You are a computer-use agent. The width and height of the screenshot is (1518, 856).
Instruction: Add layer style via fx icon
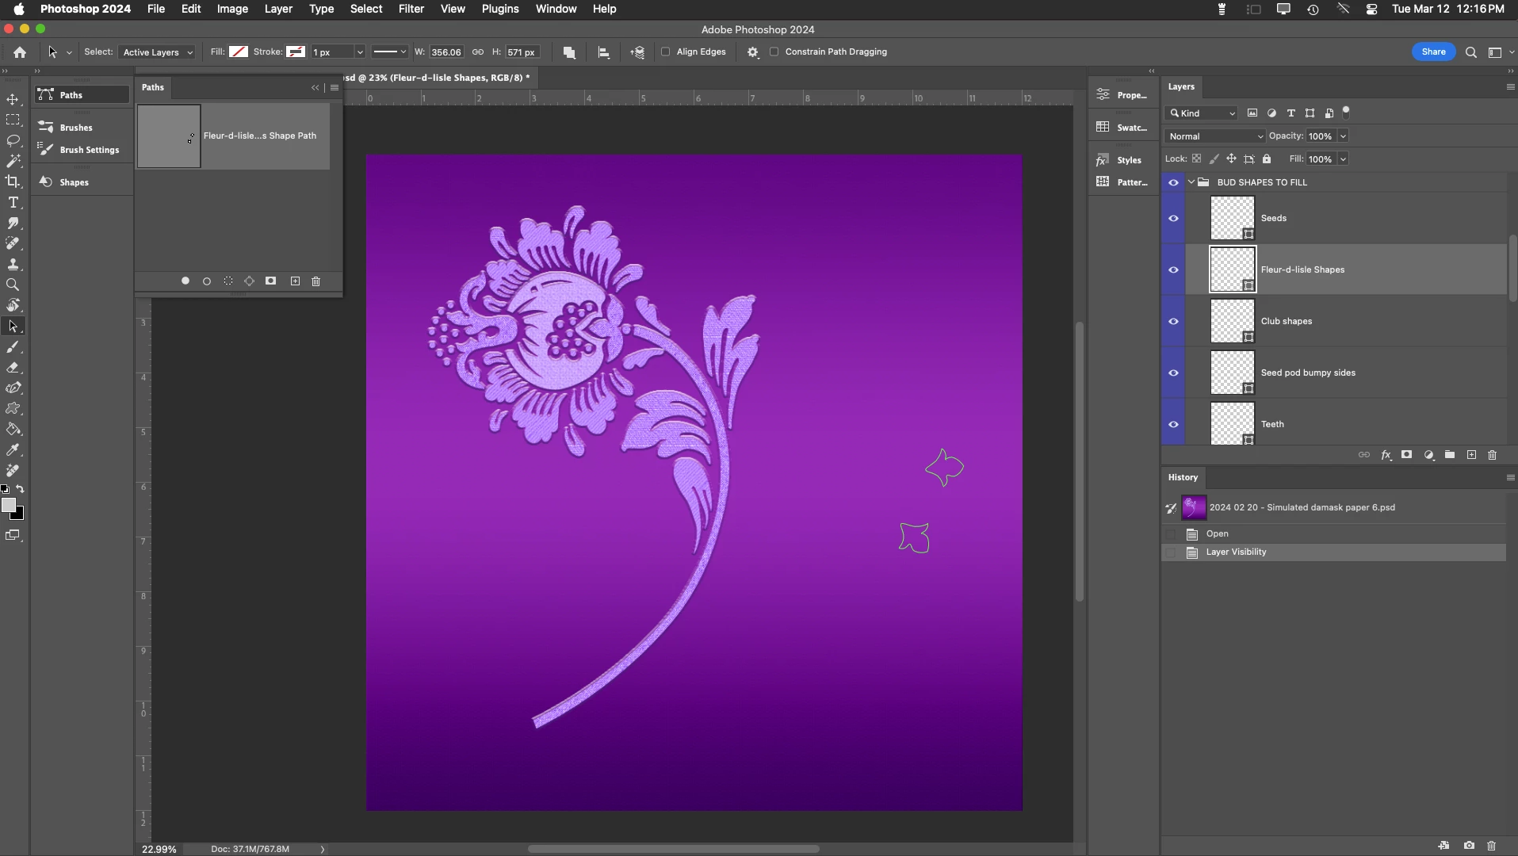[x=1386, y=455]
